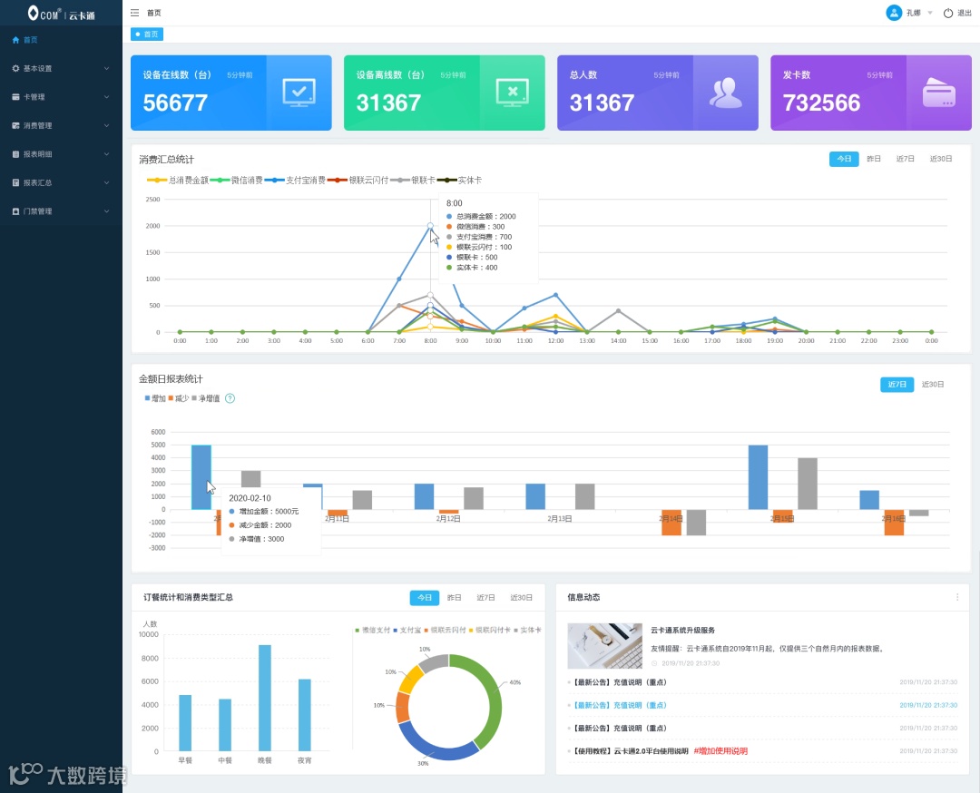This screenshot has width=980, height=793.
Task: Select 近30日 tab in 消费汇总统计
Action: [941, 159]
